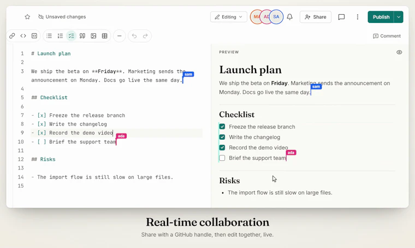The image size is (415, 248).
Task: Share the document
Action: pyautogui.click(x=316, y=17)
